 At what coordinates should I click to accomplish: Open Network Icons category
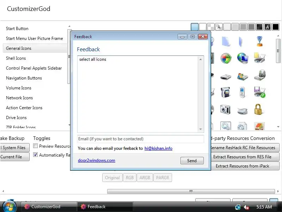19,98
